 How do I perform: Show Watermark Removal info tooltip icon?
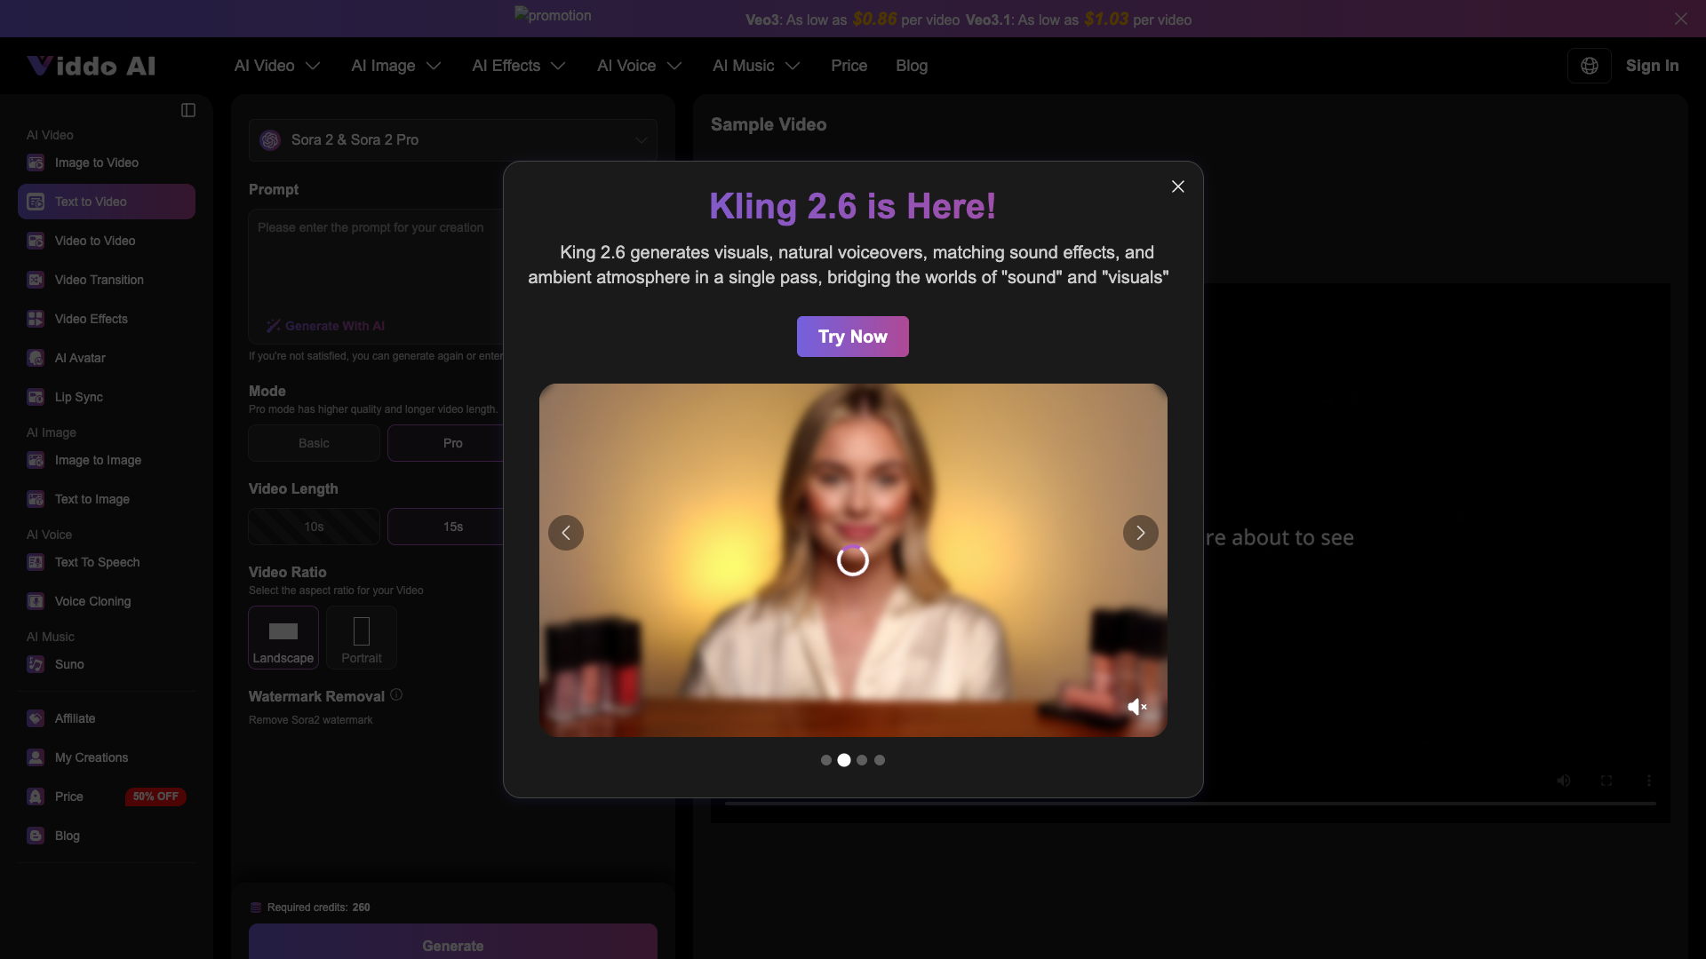point(396,695)
